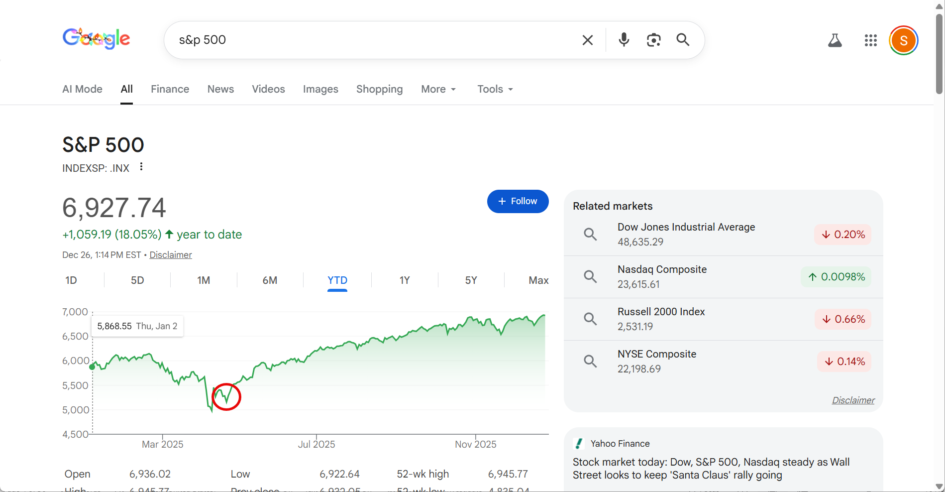Open the Google apps grid
This screenshot has height=492, width=945.
870,40
